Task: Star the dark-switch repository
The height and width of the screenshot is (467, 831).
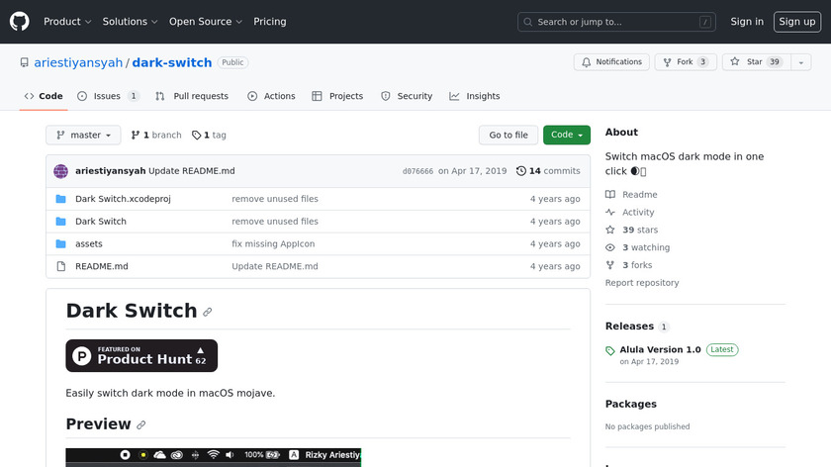Action: tap(756, 62)
